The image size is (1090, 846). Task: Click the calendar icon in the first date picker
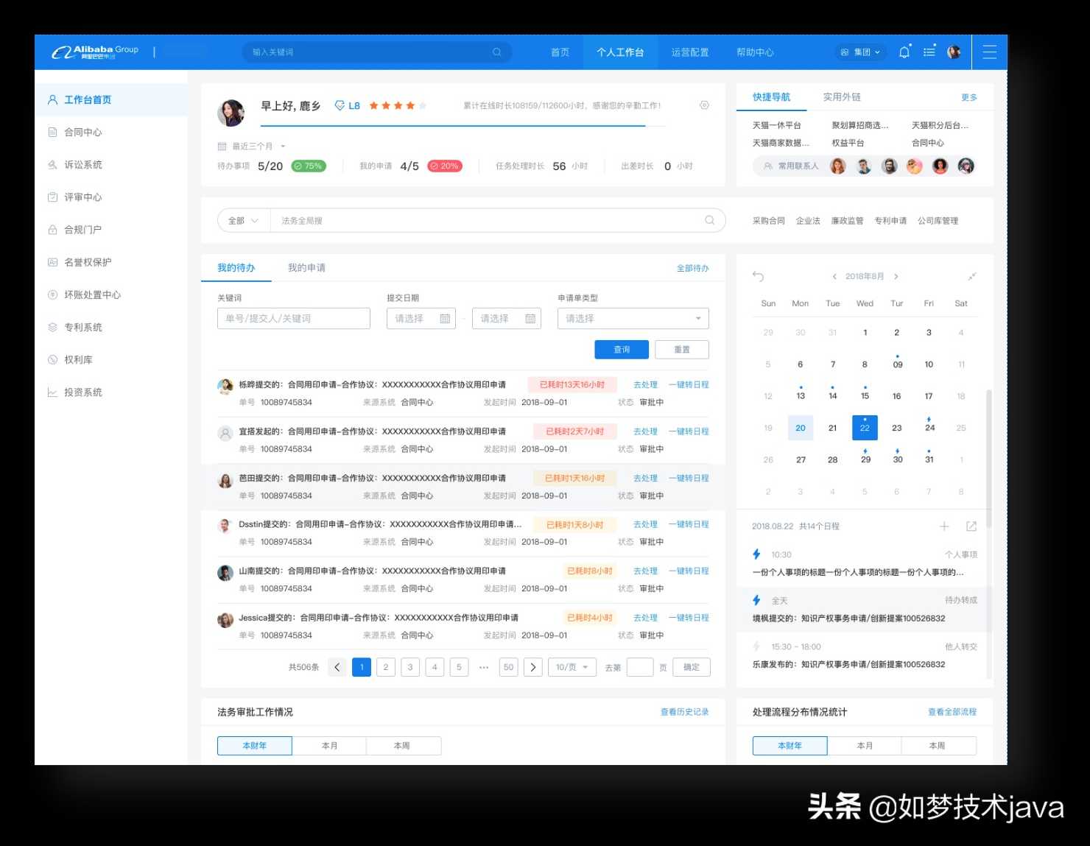click(x=445, y=319)
